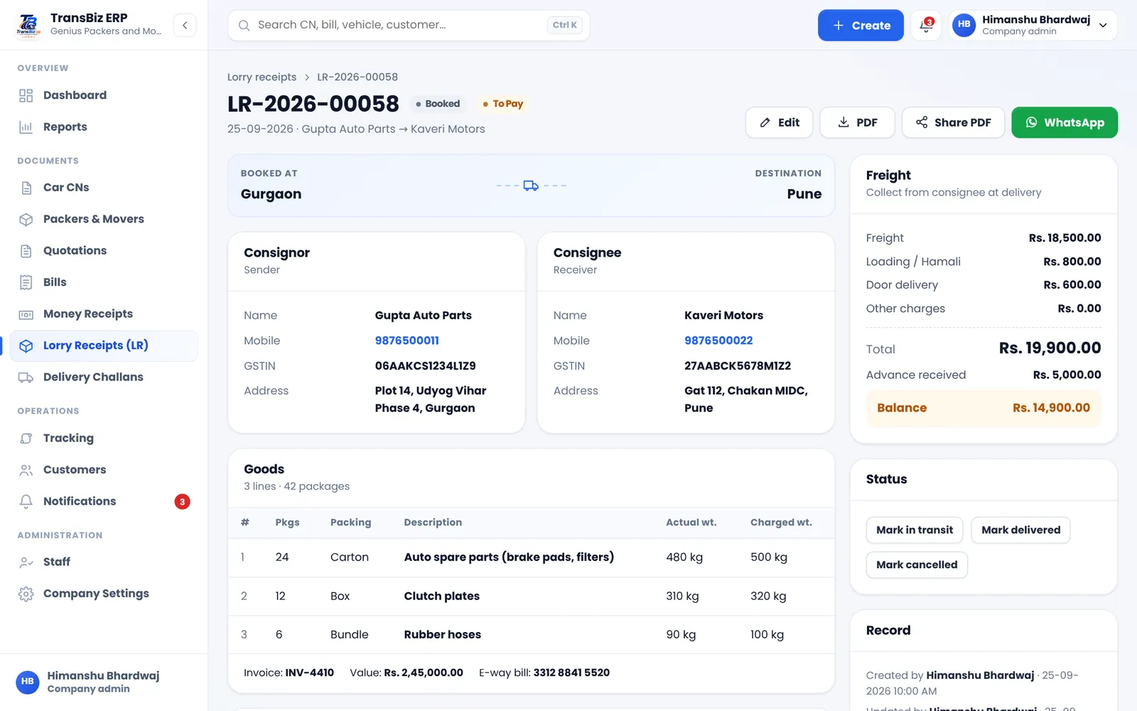Click the Quotations document icon

click(x=26, y=251)
